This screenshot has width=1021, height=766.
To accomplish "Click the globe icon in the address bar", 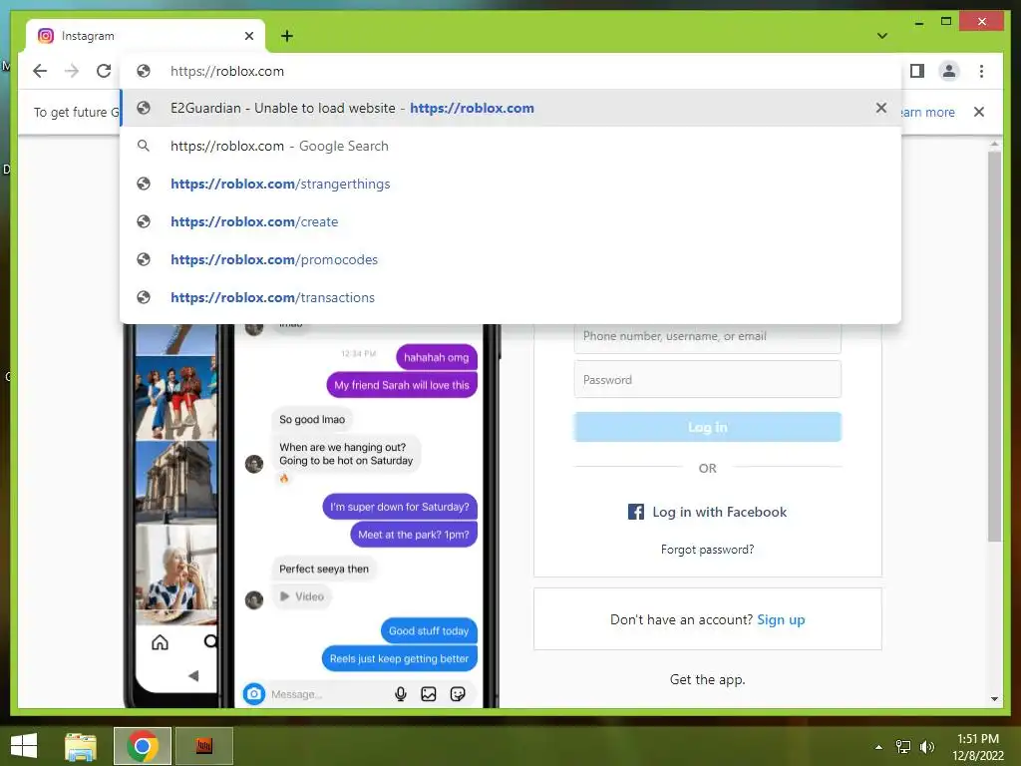I will click(144, 71).
